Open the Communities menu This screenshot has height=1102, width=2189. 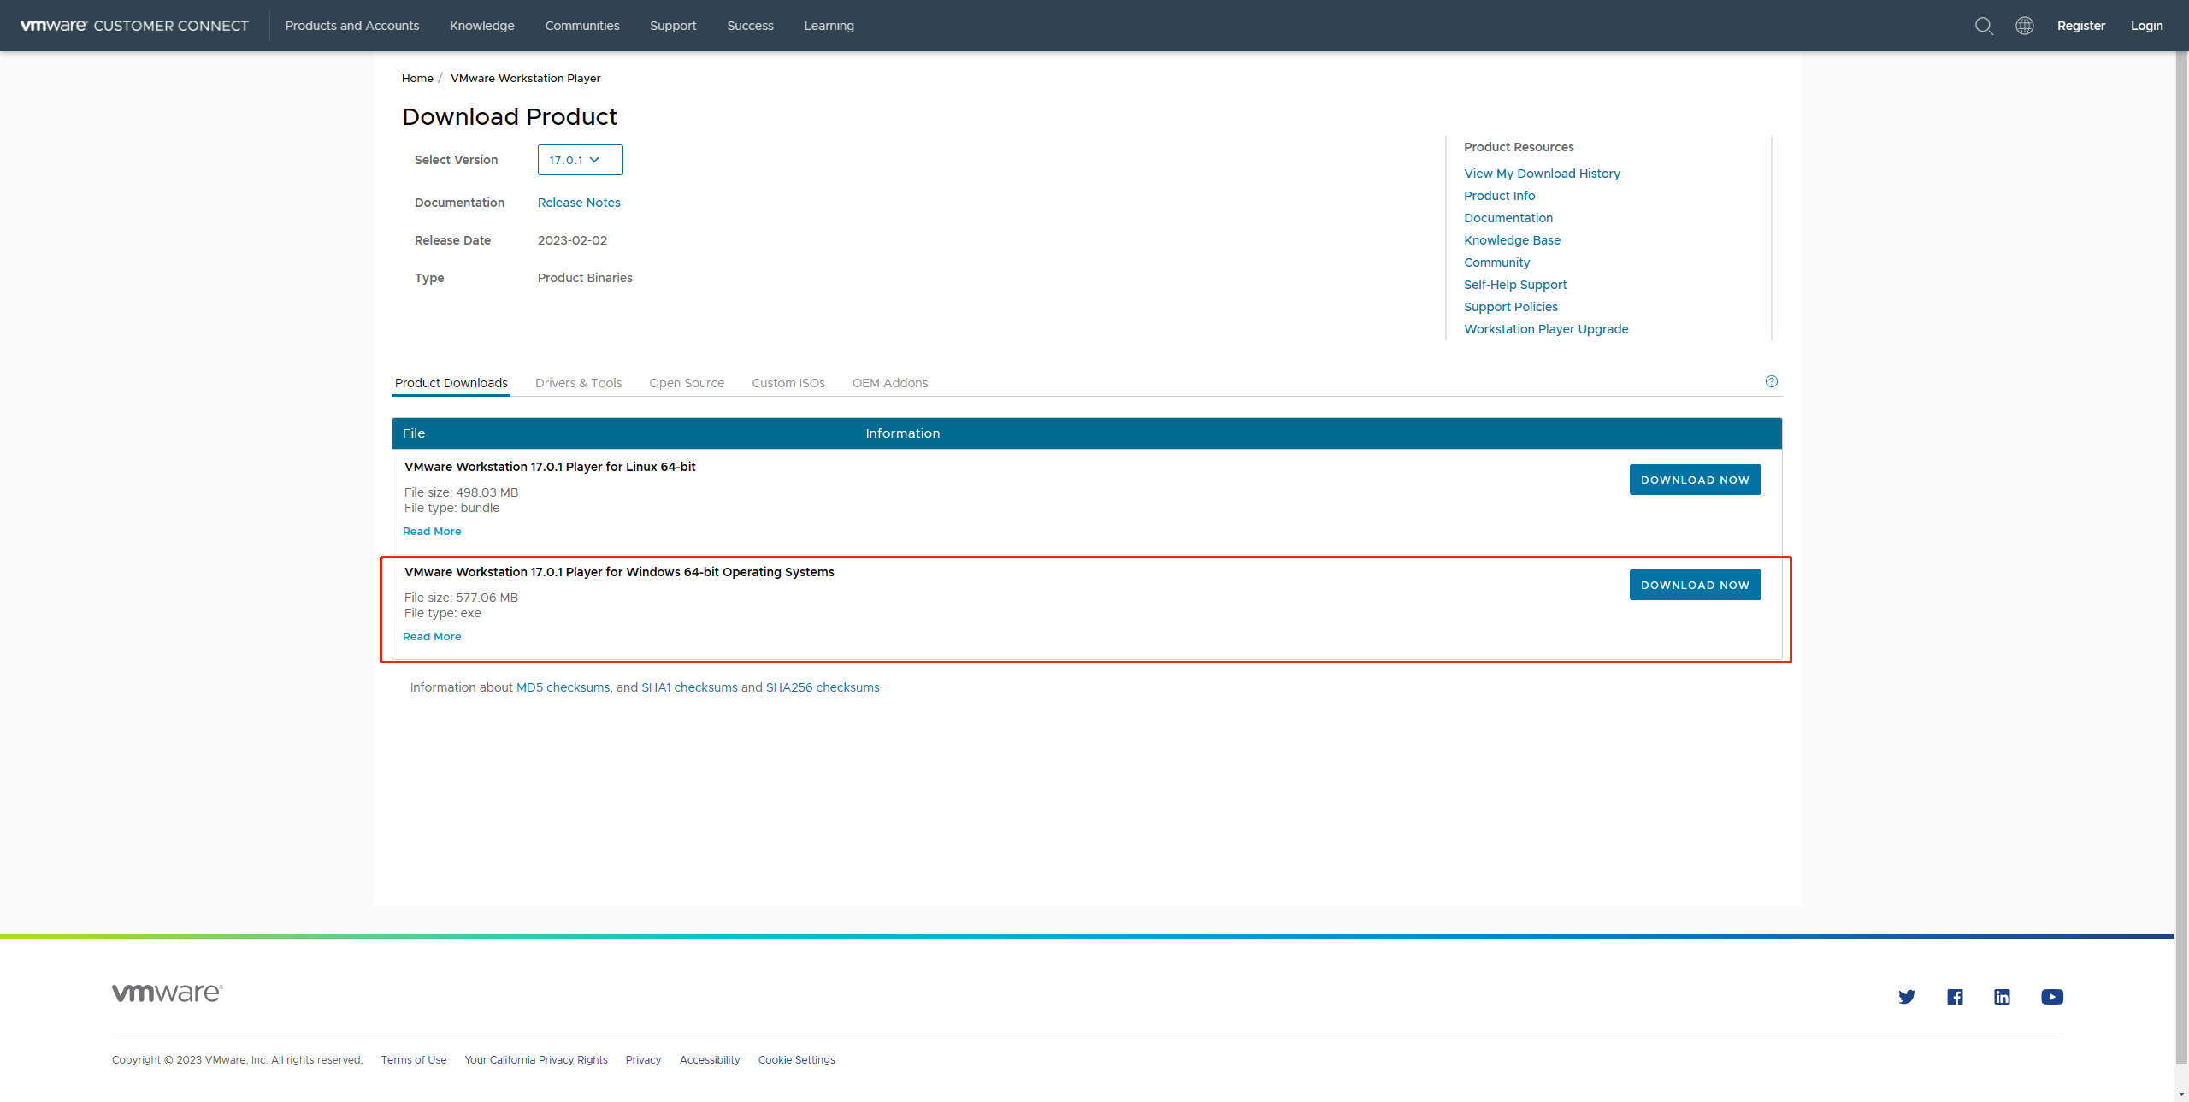pyautogui.click(x=582, y=26)
